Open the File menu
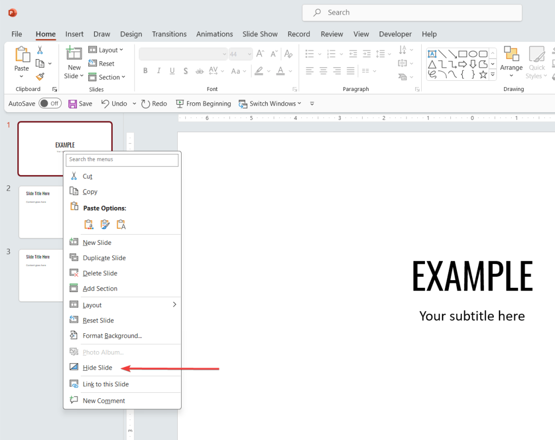 [17, 34]
